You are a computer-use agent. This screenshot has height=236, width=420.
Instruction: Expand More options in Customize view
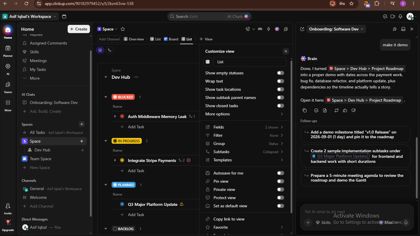tap(245, 114)
